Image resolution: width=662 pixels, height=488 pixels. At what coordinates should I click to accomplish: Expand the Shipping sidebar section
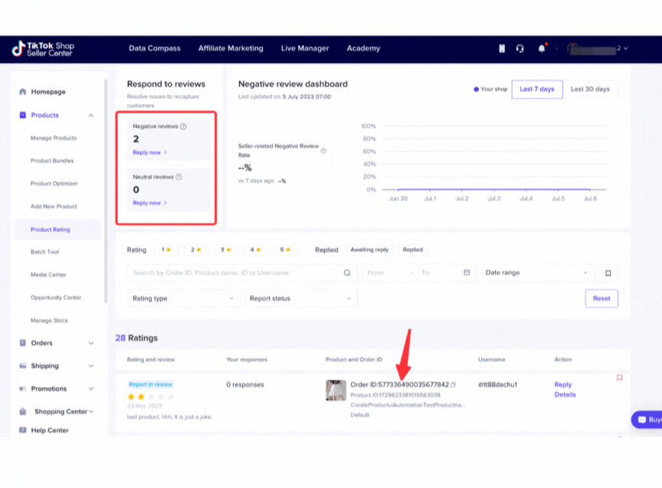pos(90,366)
